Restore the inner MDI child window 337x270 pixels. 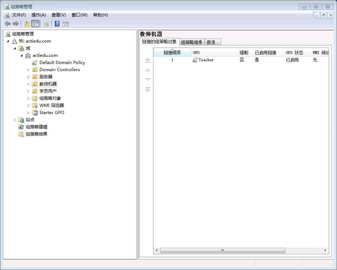tap(323, 15)
